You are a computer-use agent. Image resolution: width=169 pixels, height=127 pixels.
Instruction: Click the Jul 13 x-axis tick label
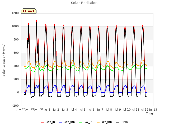coord(153,110)
